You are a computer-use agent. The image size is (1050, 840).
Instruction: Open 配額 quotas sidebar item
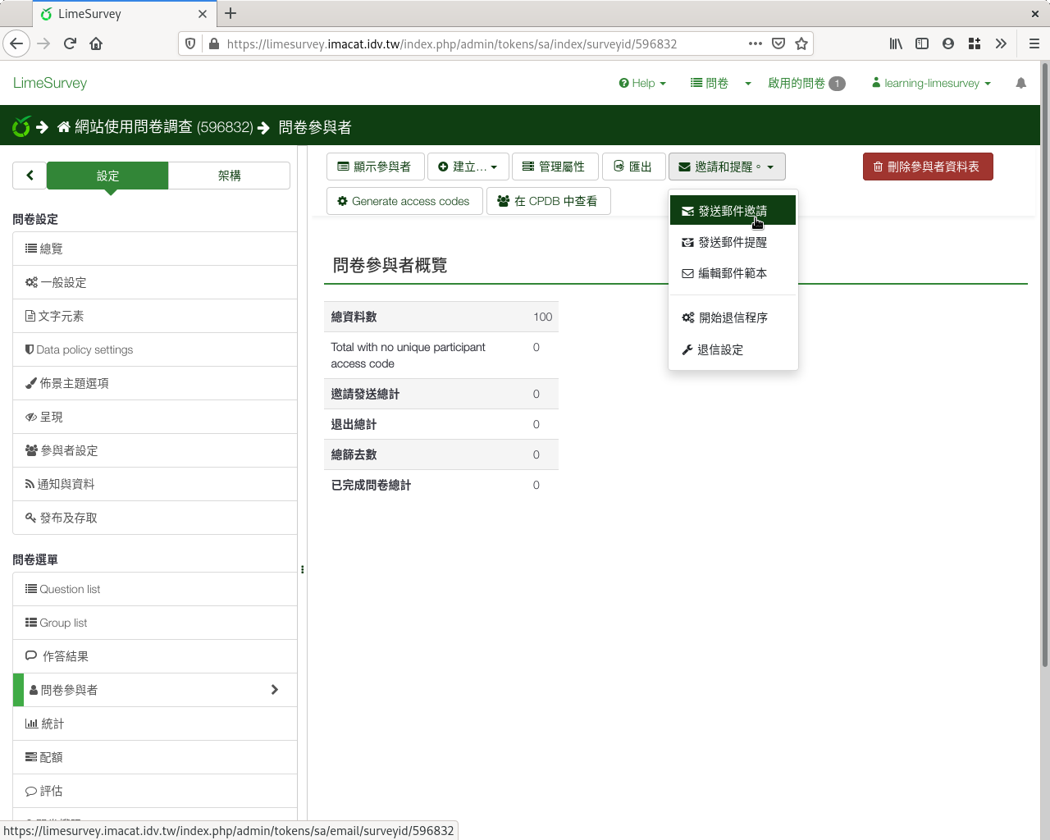155,757
